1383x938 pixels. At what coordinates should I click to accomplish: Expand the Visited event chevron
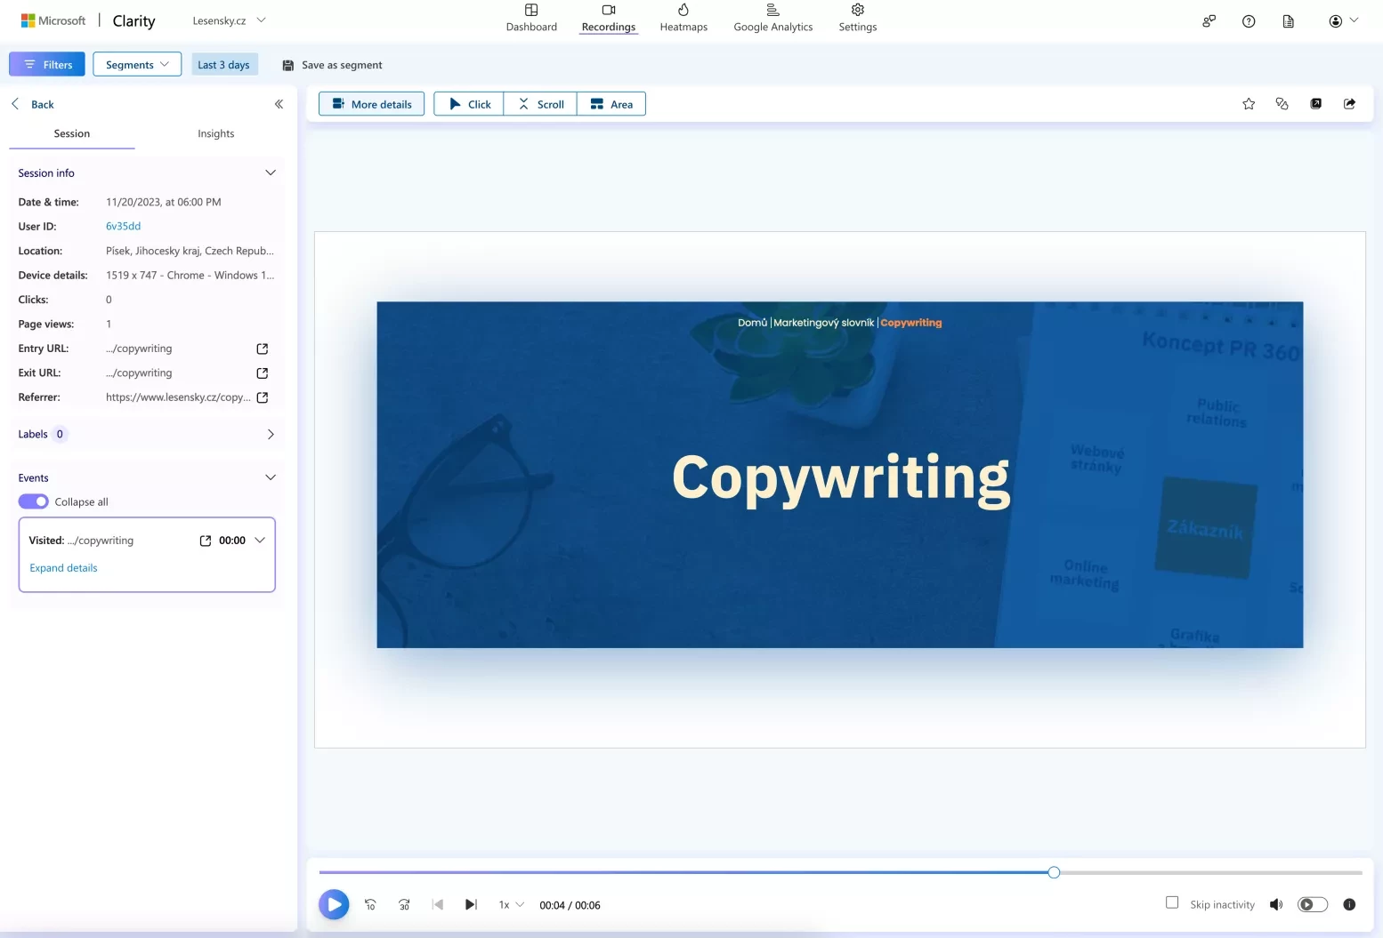point(260,541)
